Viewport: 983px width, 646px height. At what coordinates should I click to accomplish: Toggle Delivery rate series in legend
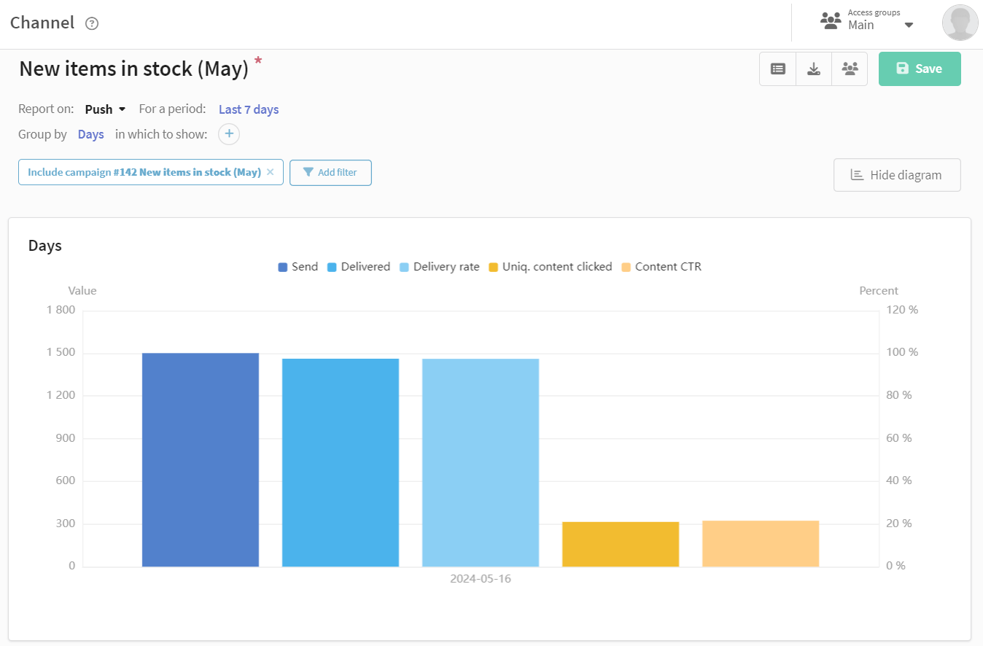(440, 267)
